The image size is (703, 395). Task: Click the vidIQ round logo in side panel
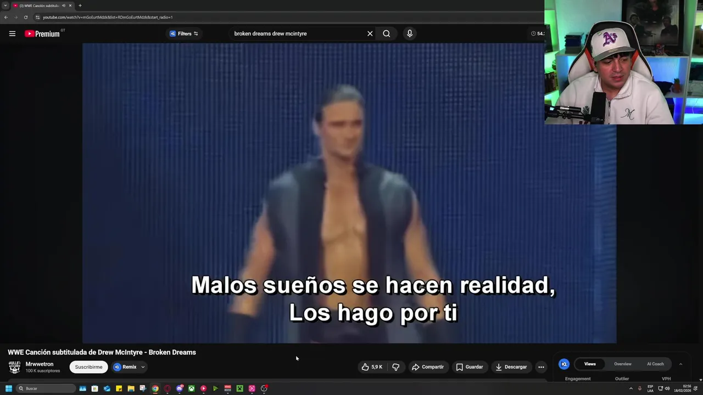coord(564,364)
